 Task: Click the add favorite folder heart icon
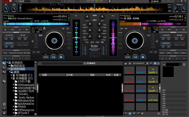[x=4, y=64]
